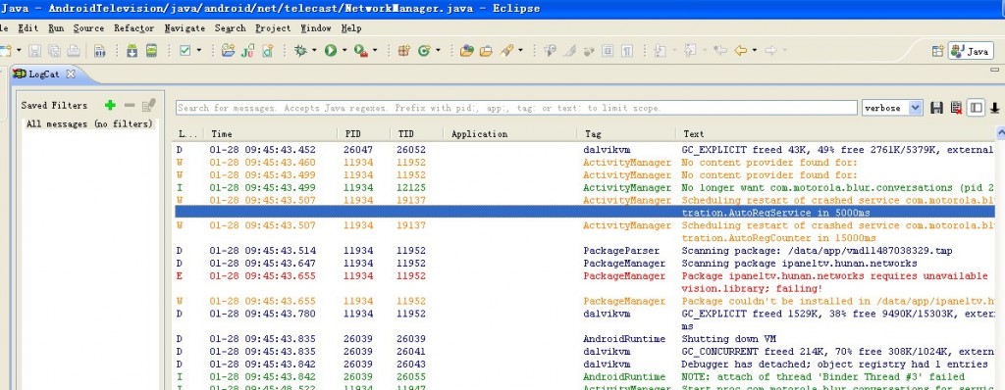Open the Android SDK Manager icon
Viewport: 1005px width, 390px height.
(132, 51)
